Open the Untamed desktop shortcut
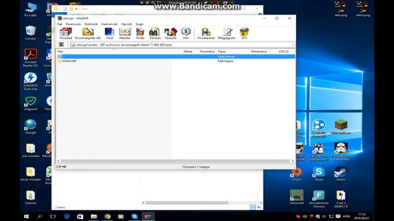The width and height of the screenshot is (394, 221). point(297,198)
